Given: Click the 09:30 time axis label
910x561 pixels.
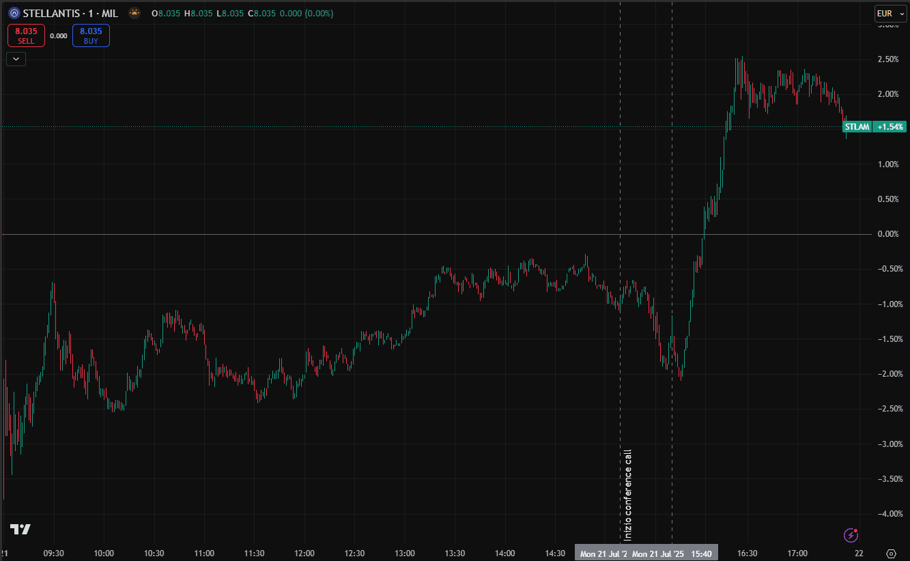Looking at the screenshot, I should (x=54, y=553).
